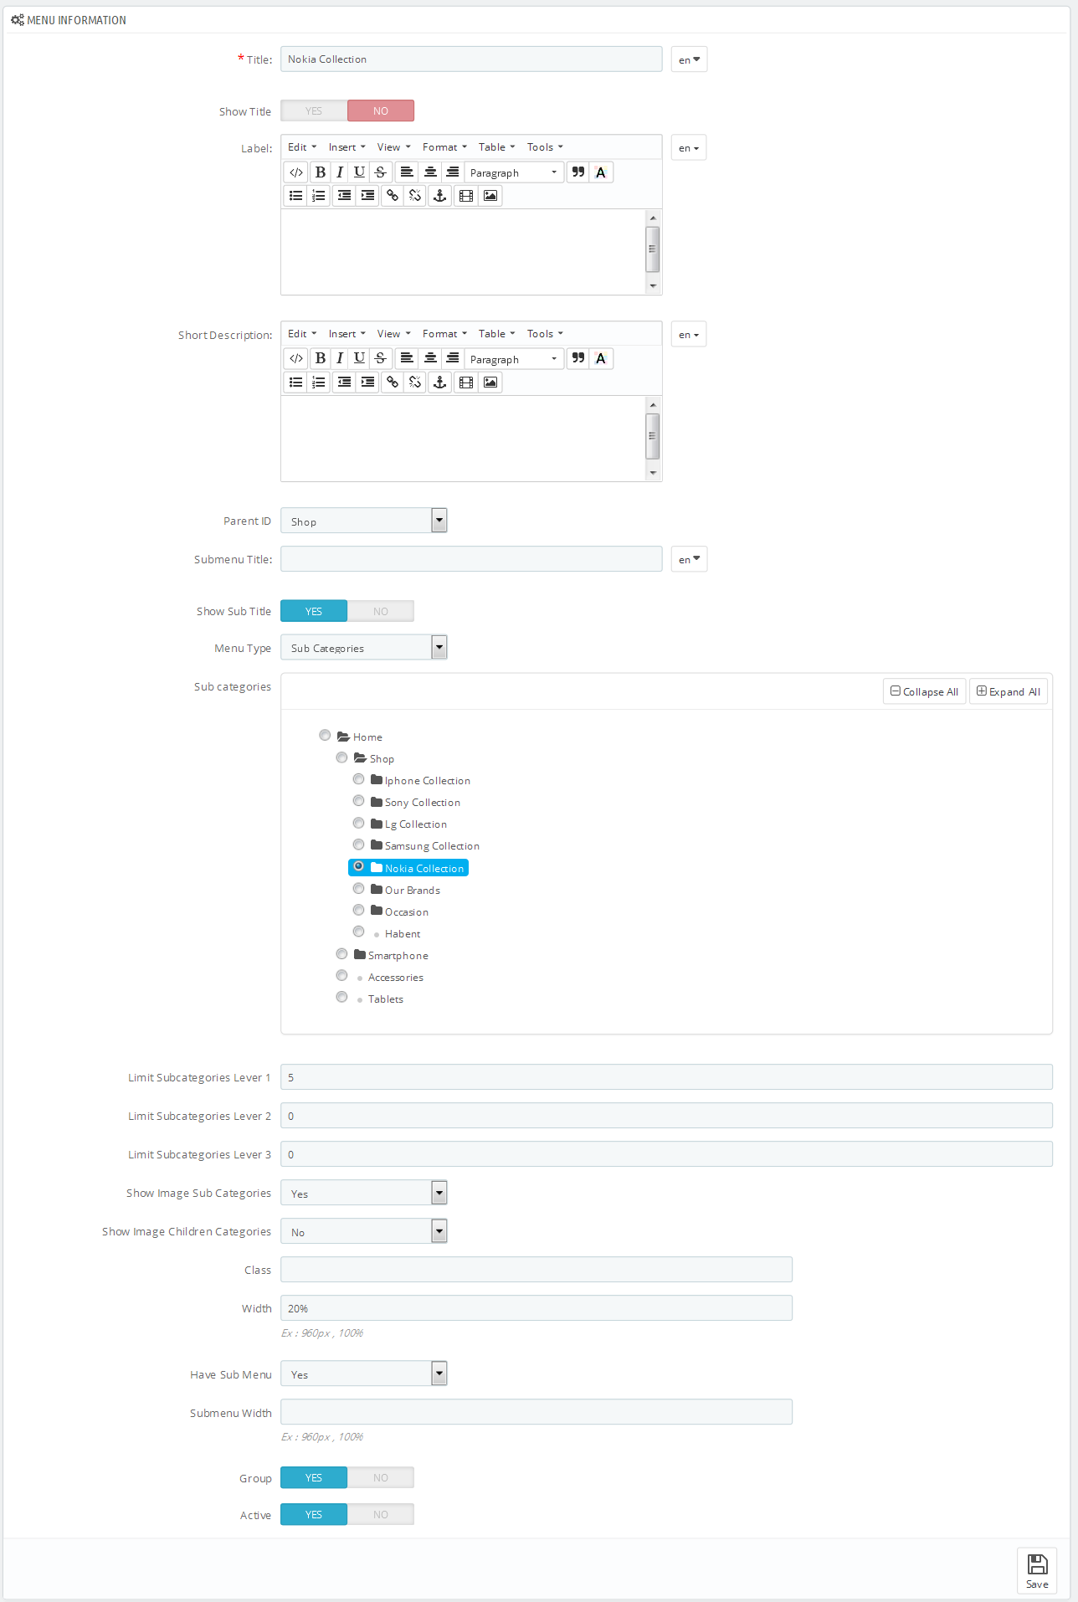Image resolution: width=1078 pixels, height=1602 pixels.
Task: Open Paragraph format dropdown in Label editor
Action: point(513,172)
